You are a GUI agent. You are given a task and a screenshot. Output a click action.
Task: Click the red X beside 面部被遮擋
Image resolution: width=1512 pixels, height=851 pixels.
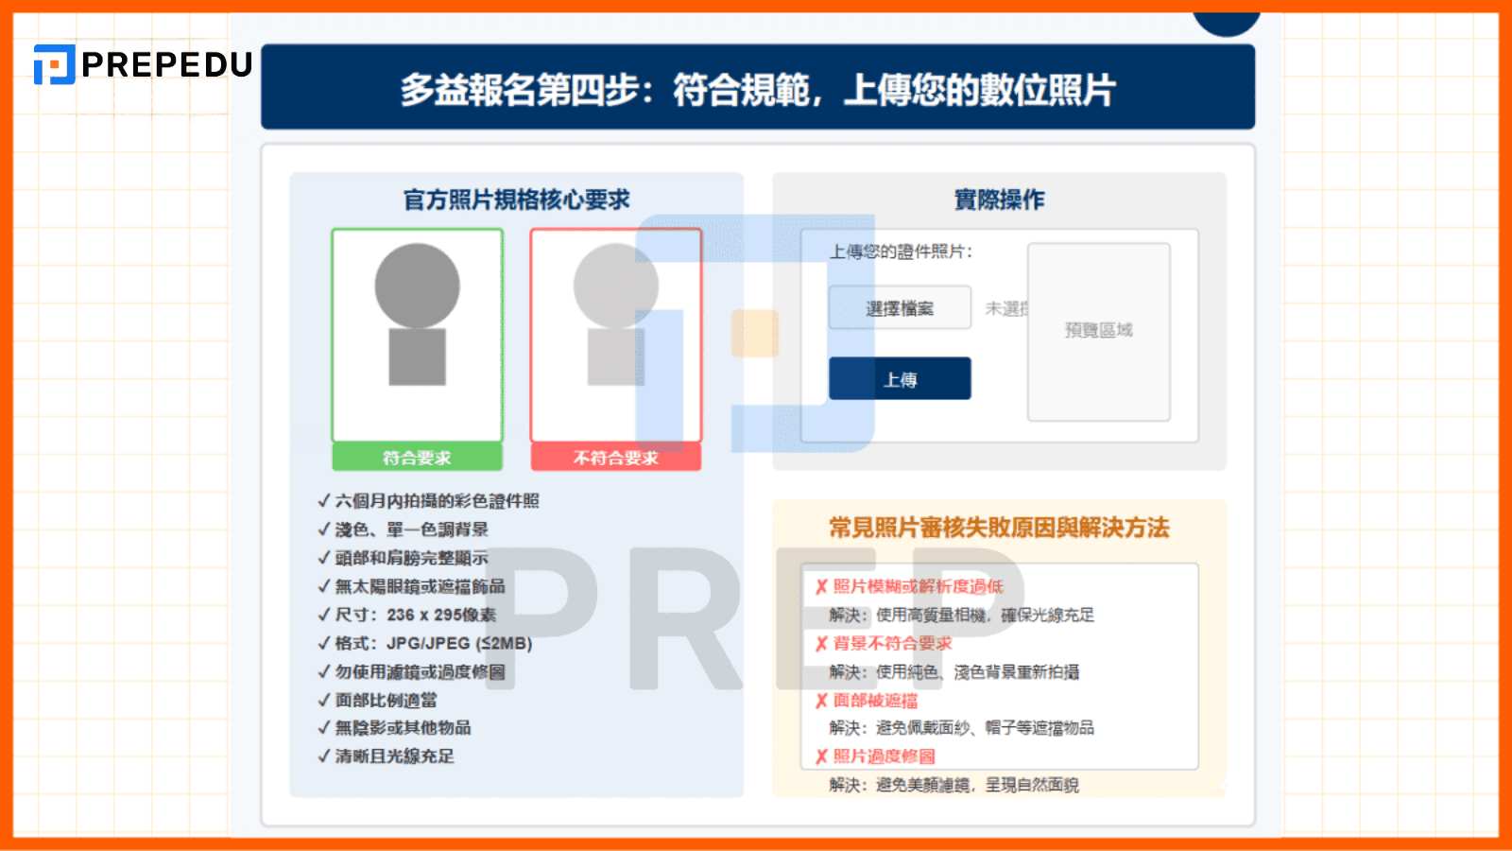821,700
